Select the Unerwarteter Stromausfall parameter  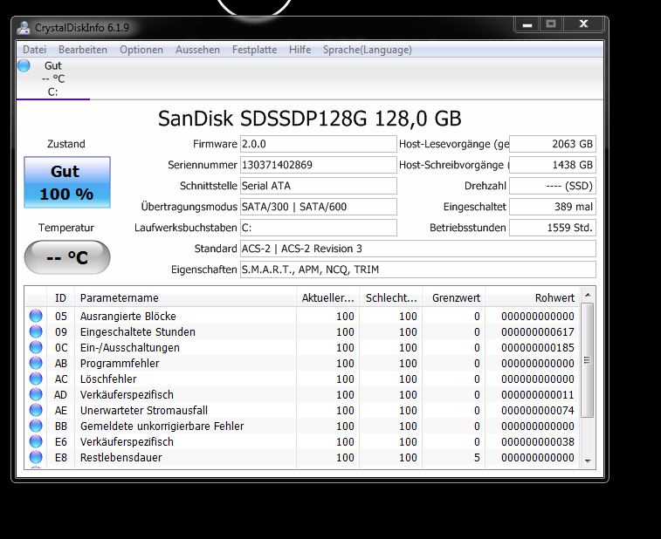click(x=144, y=410)
